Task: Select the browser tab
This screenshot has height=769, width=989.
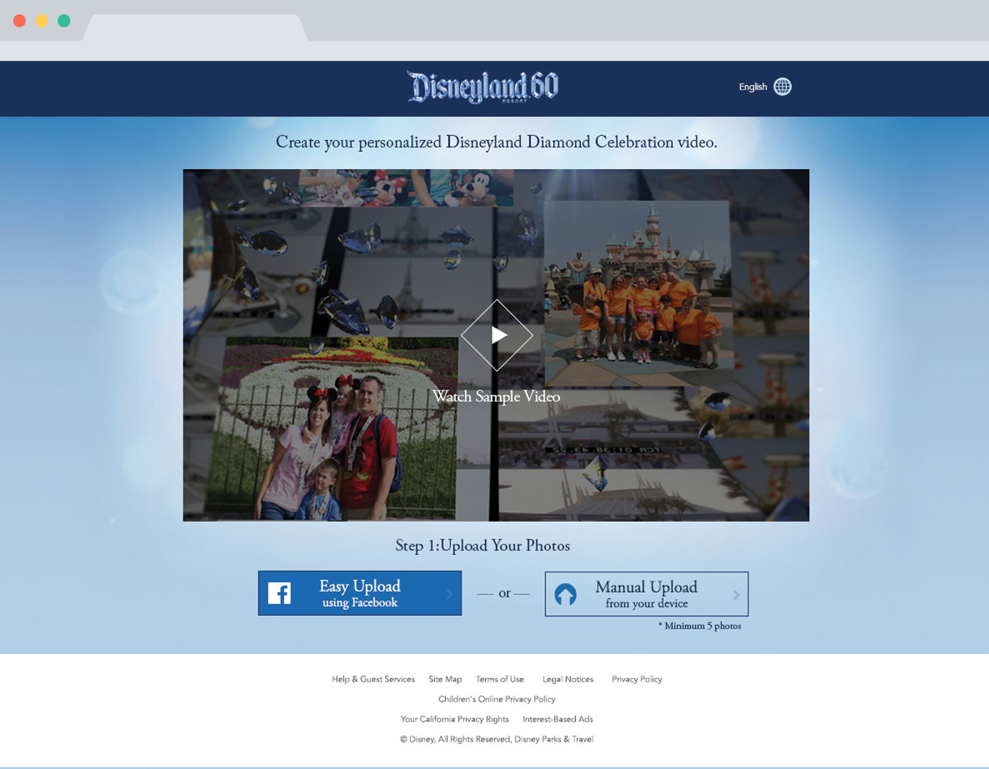Action: pos(195,28)
